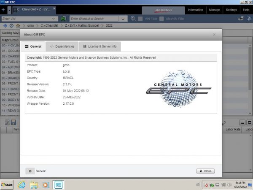Click the edit list icon in parts toolbar
The width and height of the screenshot is (253, 190).
(x=8, y=122)
